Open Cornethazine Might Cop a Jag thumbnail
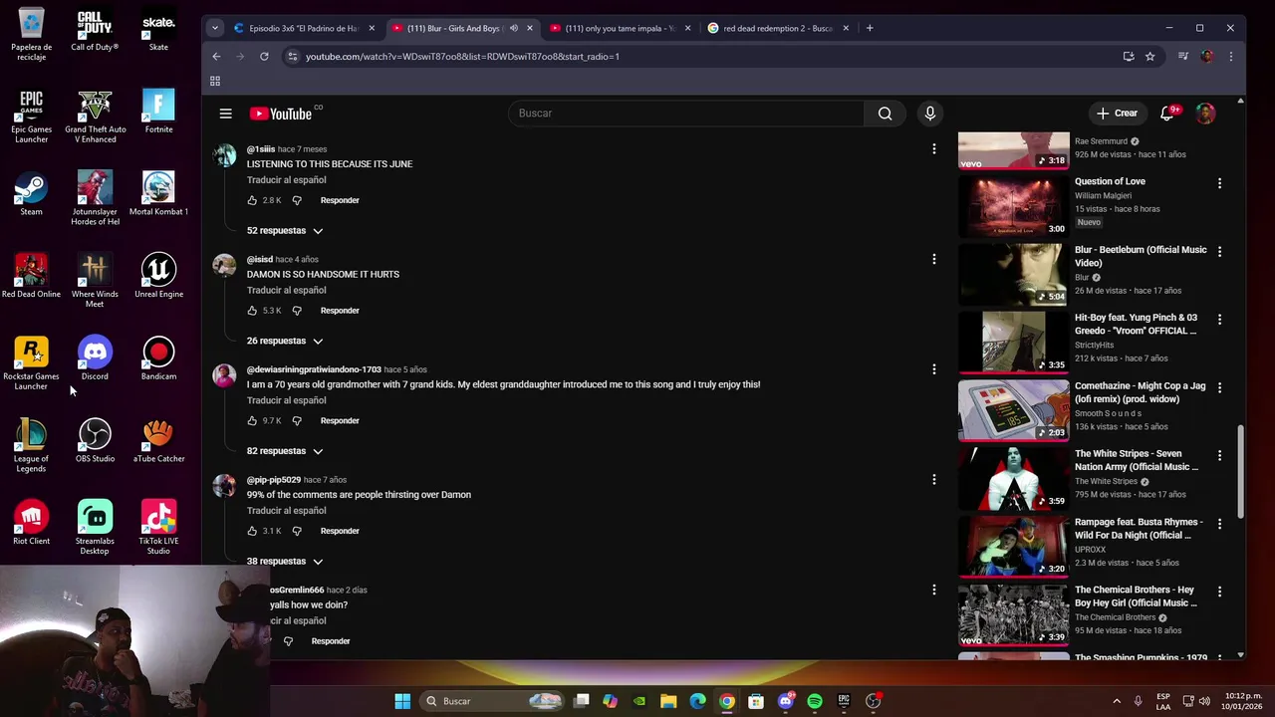 coord(1013,409)
